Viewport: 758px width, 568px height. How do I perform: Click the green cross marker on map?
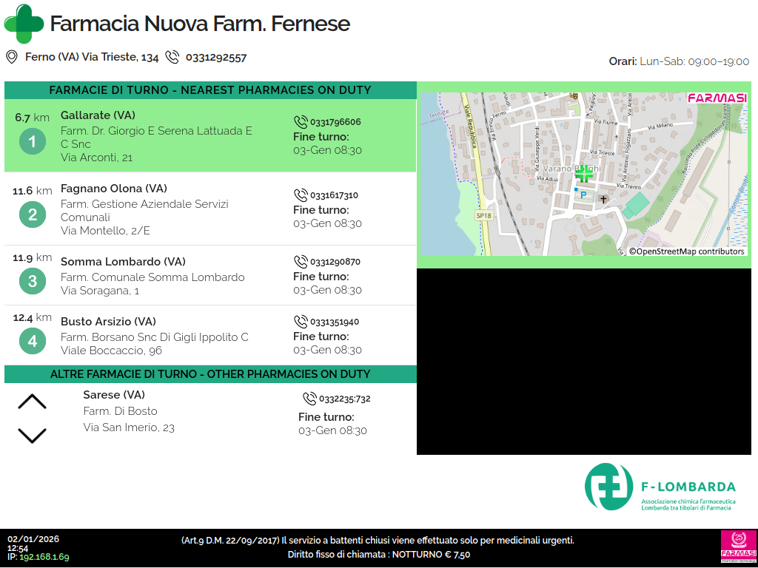pos(584,174)
